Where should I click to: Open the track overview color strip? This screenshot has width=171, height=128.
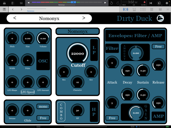67,2
